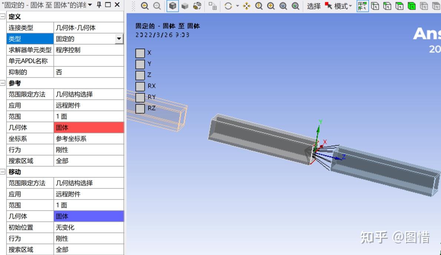Check the X translation checkbox
This screenshot has height=255, width=441.
[x=140, y=53]
